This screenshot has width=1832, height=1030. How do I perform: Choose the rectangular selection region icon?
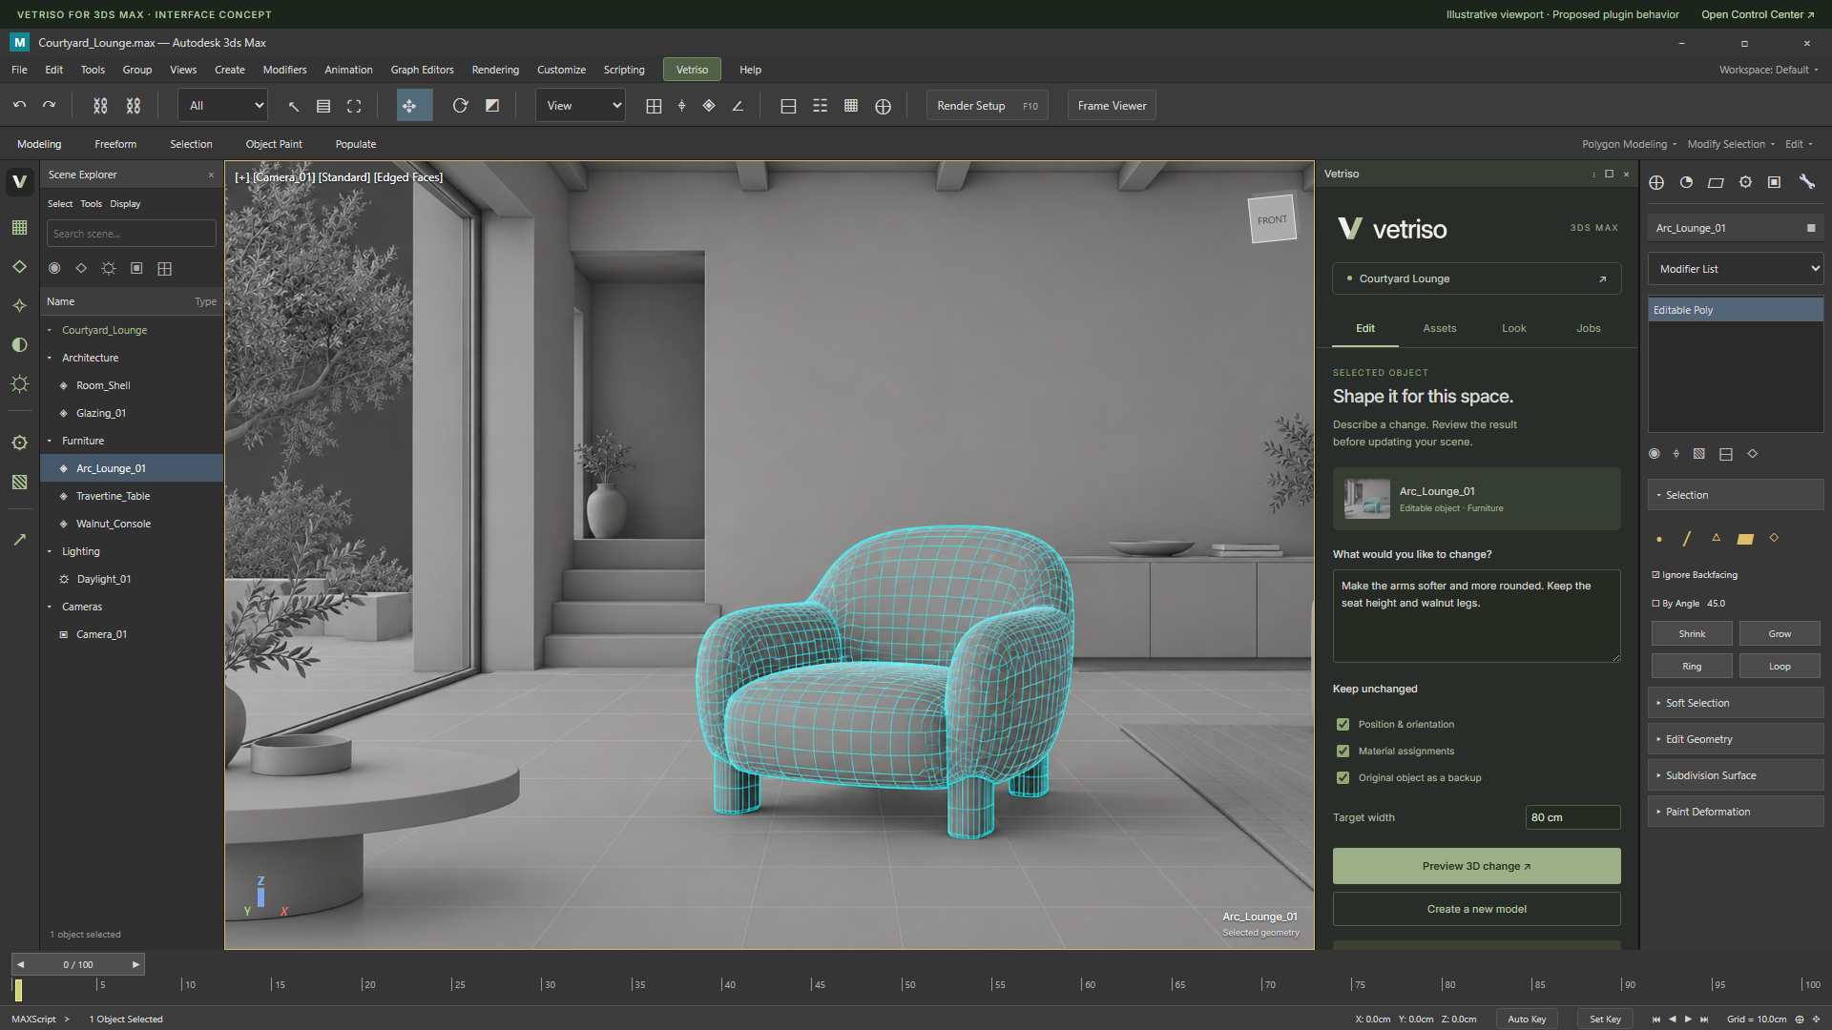pyautogui.click(x=354, y=106)
